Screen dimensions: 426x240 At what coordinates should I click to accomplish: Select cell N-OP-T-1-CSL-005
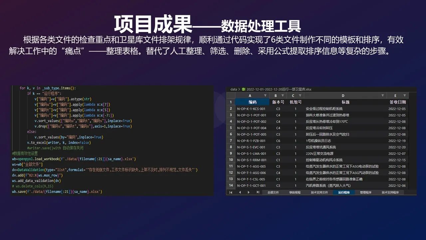click(252, 179)
